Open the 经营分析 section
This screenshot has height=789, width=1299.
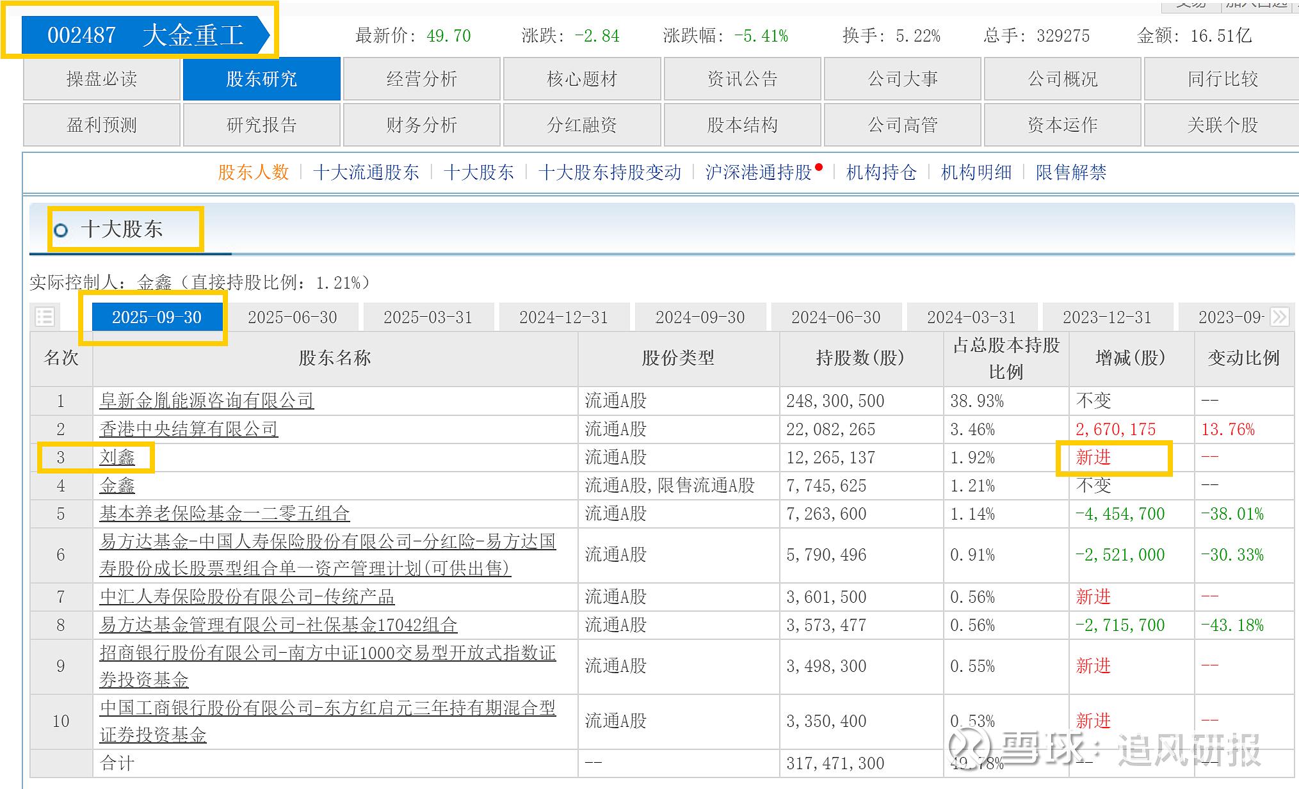point(421,79)
